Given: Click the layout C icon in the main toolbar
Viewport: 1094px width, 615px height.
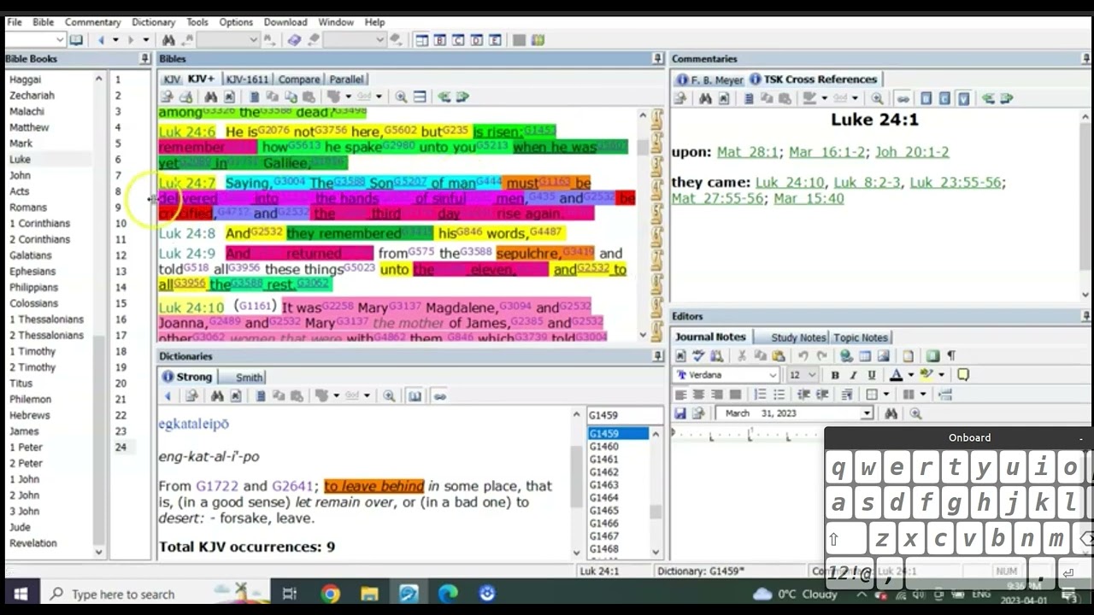Looking at the screenshot, I should point(458,40).
